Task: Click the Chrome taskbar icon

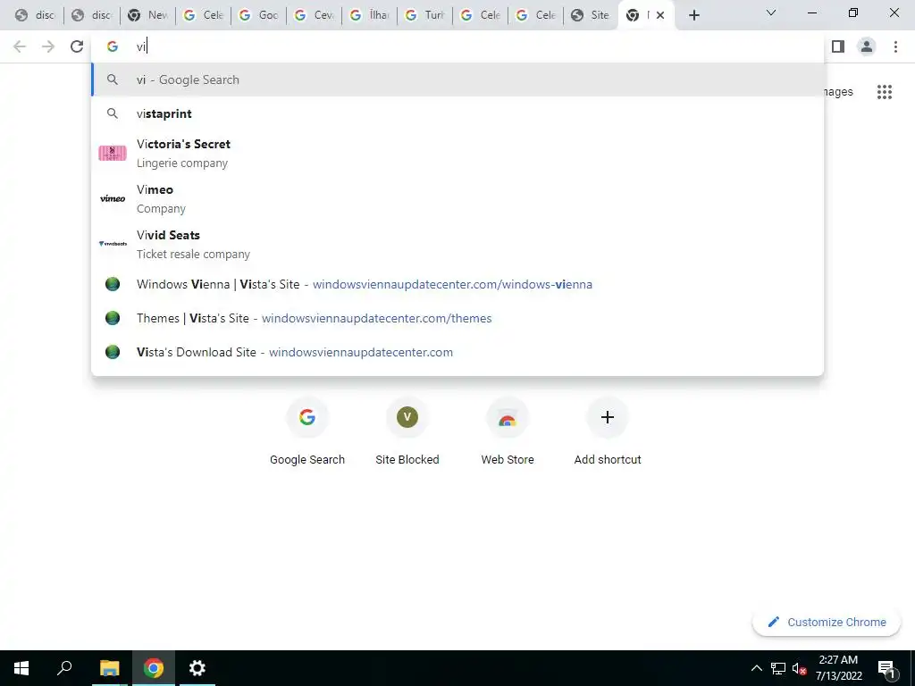Action: 154,668
